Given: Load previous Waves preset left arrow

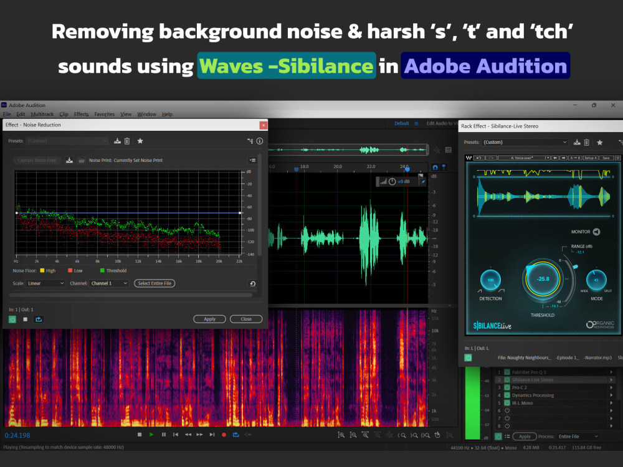Looking at the screenshot, I should (556, 158).
